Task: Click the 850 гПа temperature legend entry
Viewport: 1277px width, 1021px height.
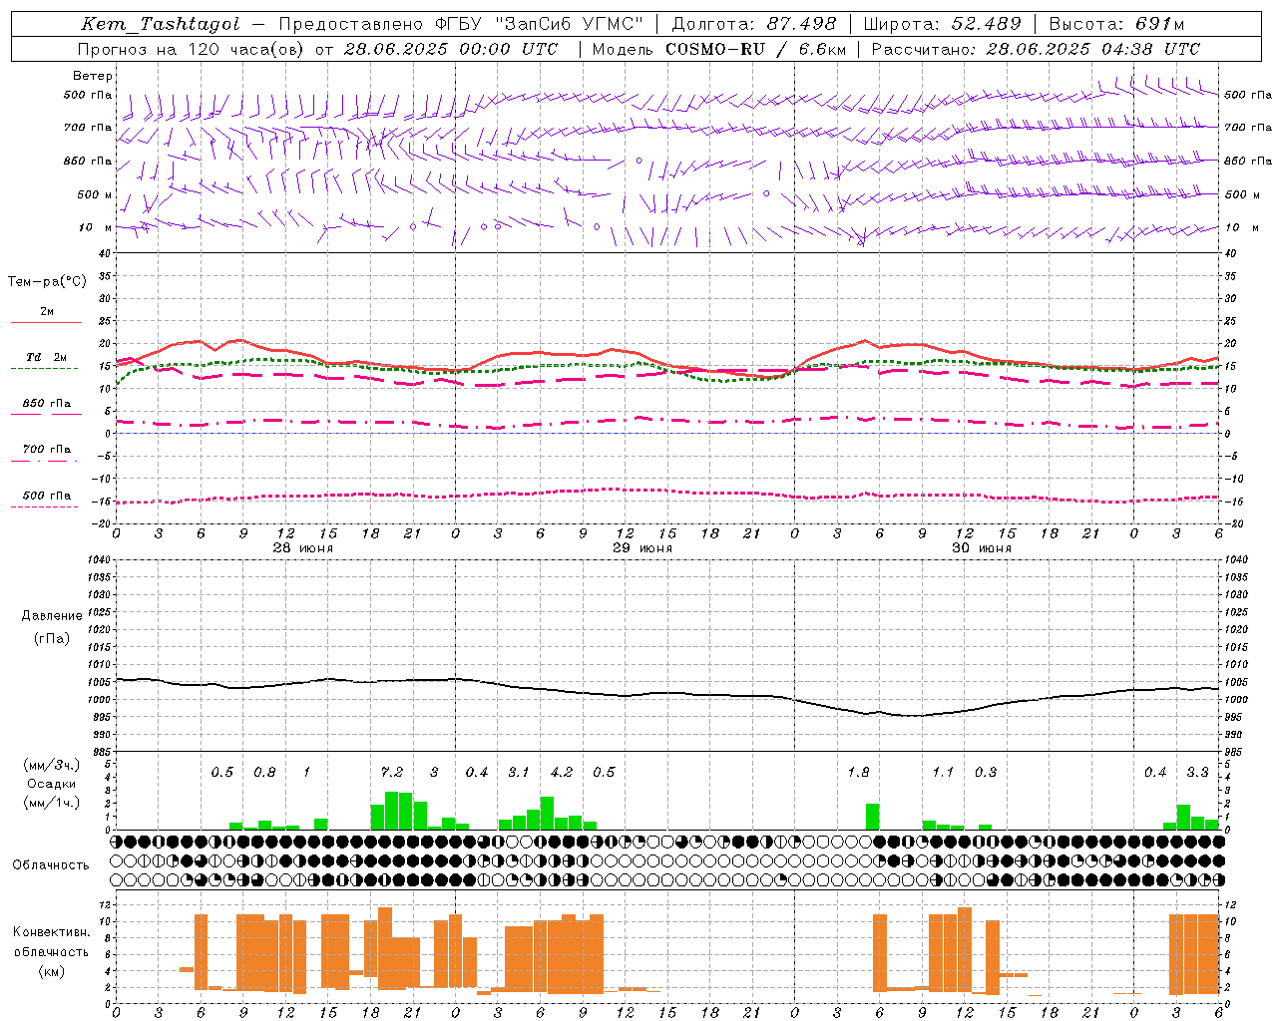Action: click(46, 404)
